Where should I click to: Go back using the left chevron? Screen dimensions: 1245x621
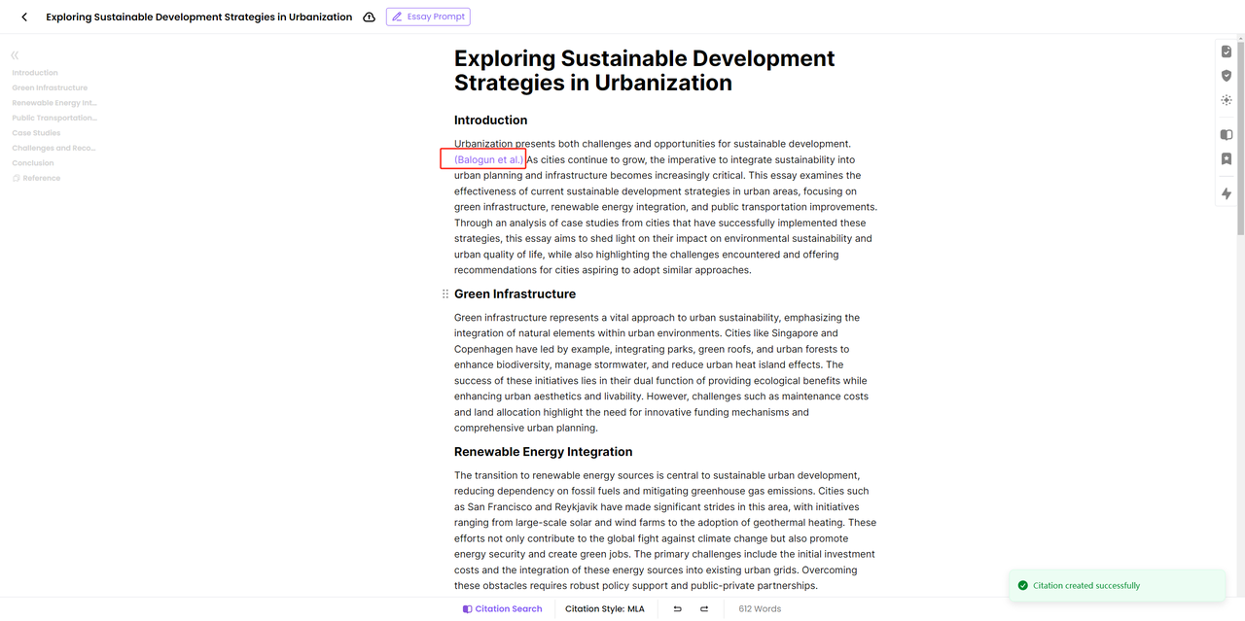coord(24,17)
